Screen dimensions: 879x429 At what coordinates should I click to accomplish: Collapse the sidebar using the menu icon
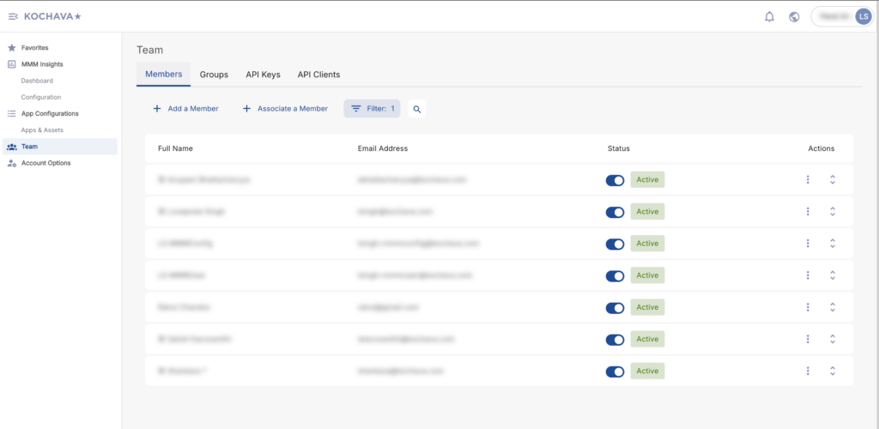[13, 16]
